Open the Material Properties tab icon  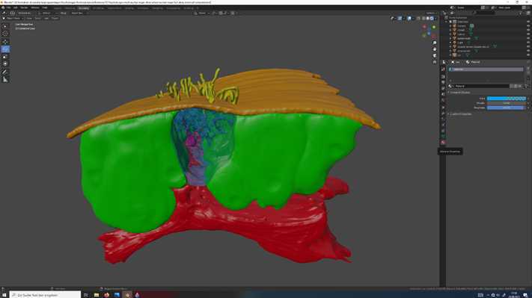(x=443, y=143)
